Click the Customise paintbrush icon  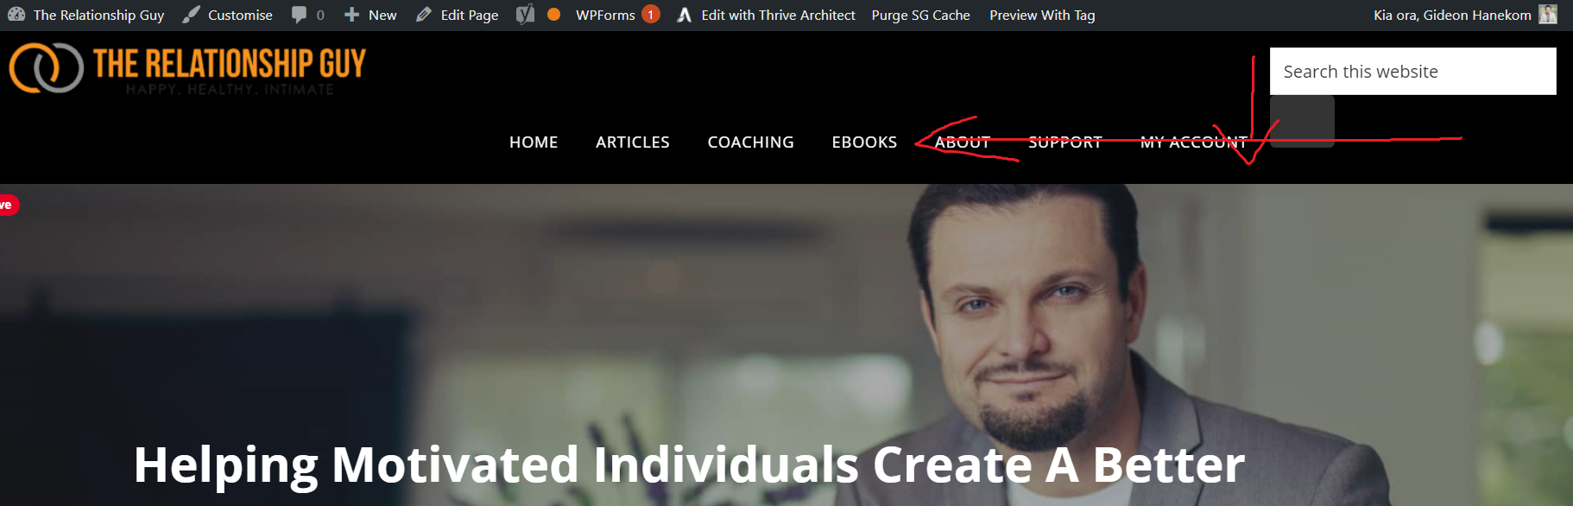(x=192, y=15)
